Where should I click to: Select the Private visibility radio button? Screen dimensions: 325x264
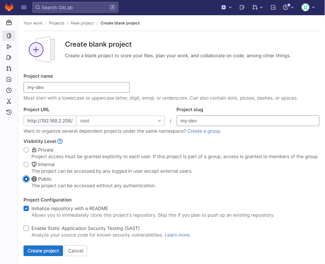[x=26, y=150]
